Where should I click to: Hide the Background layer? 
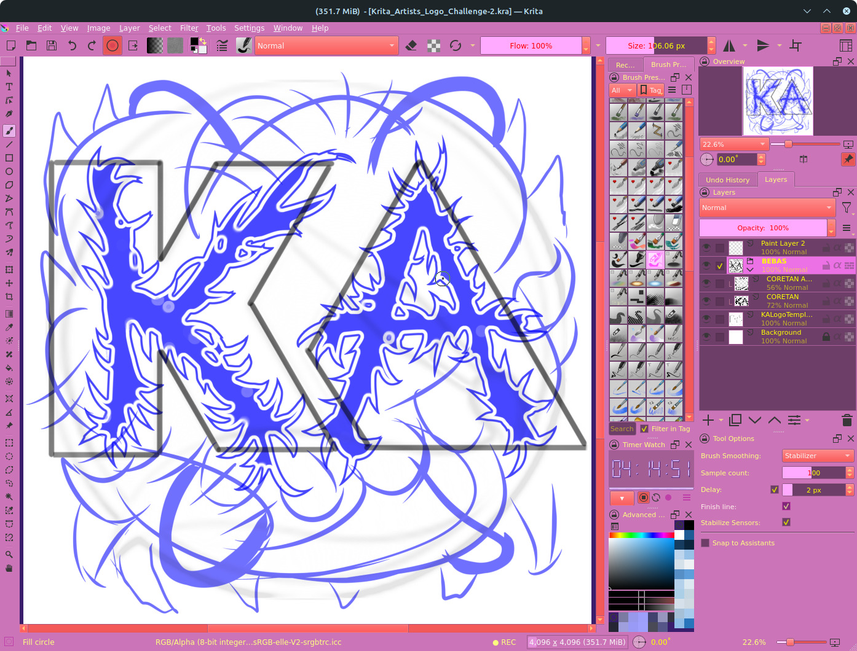point(706,337)
